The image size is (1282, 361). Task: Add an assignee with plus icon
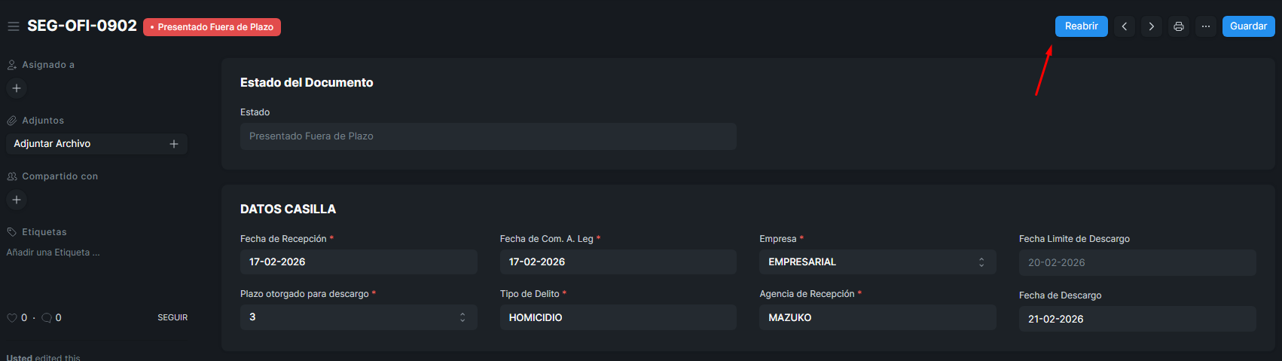(17, 88)
